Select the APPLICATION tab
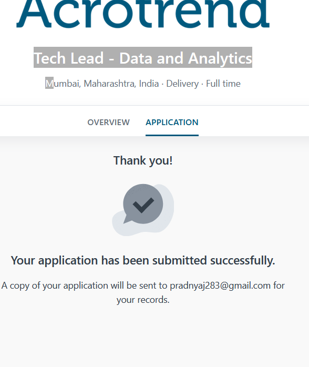 (x=172, y=122)
